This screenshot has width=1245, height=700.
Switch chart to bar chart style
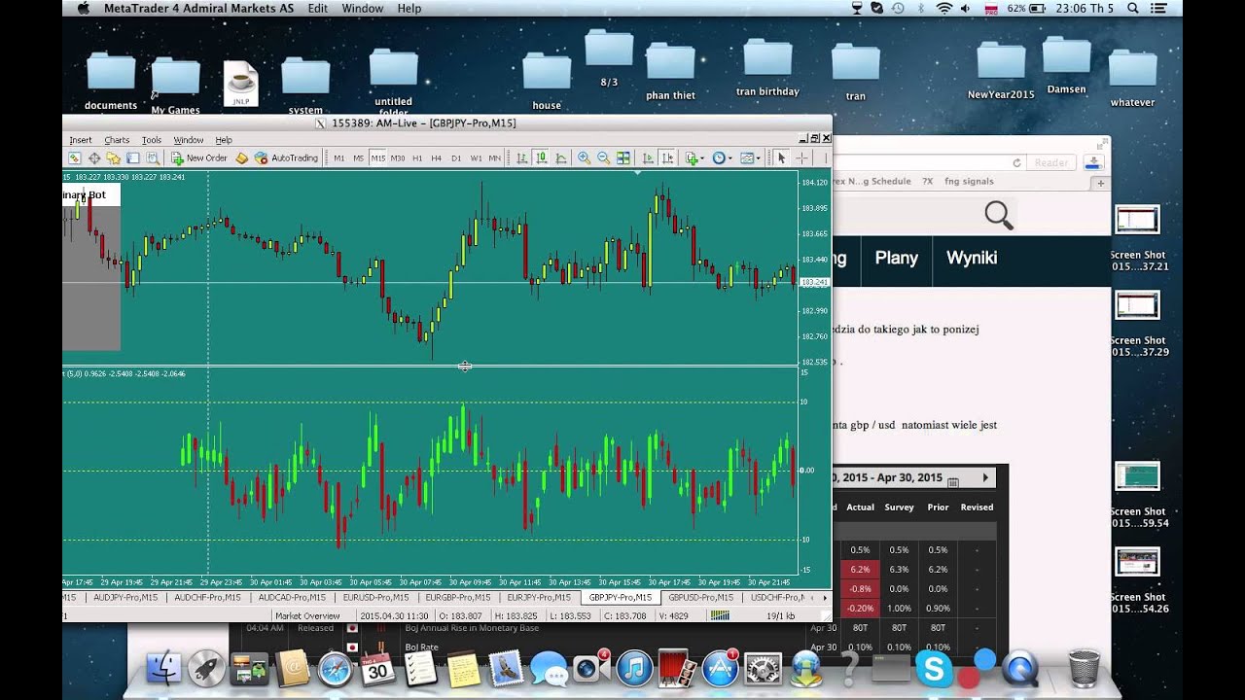pos(522,157)
